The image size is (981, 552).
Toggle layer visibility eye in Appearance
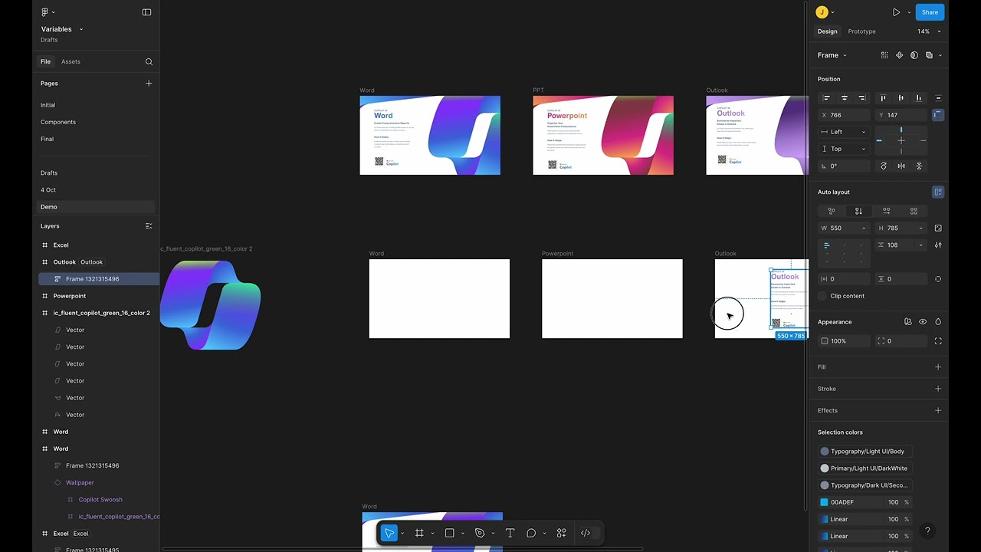click(x=923, y=322)
